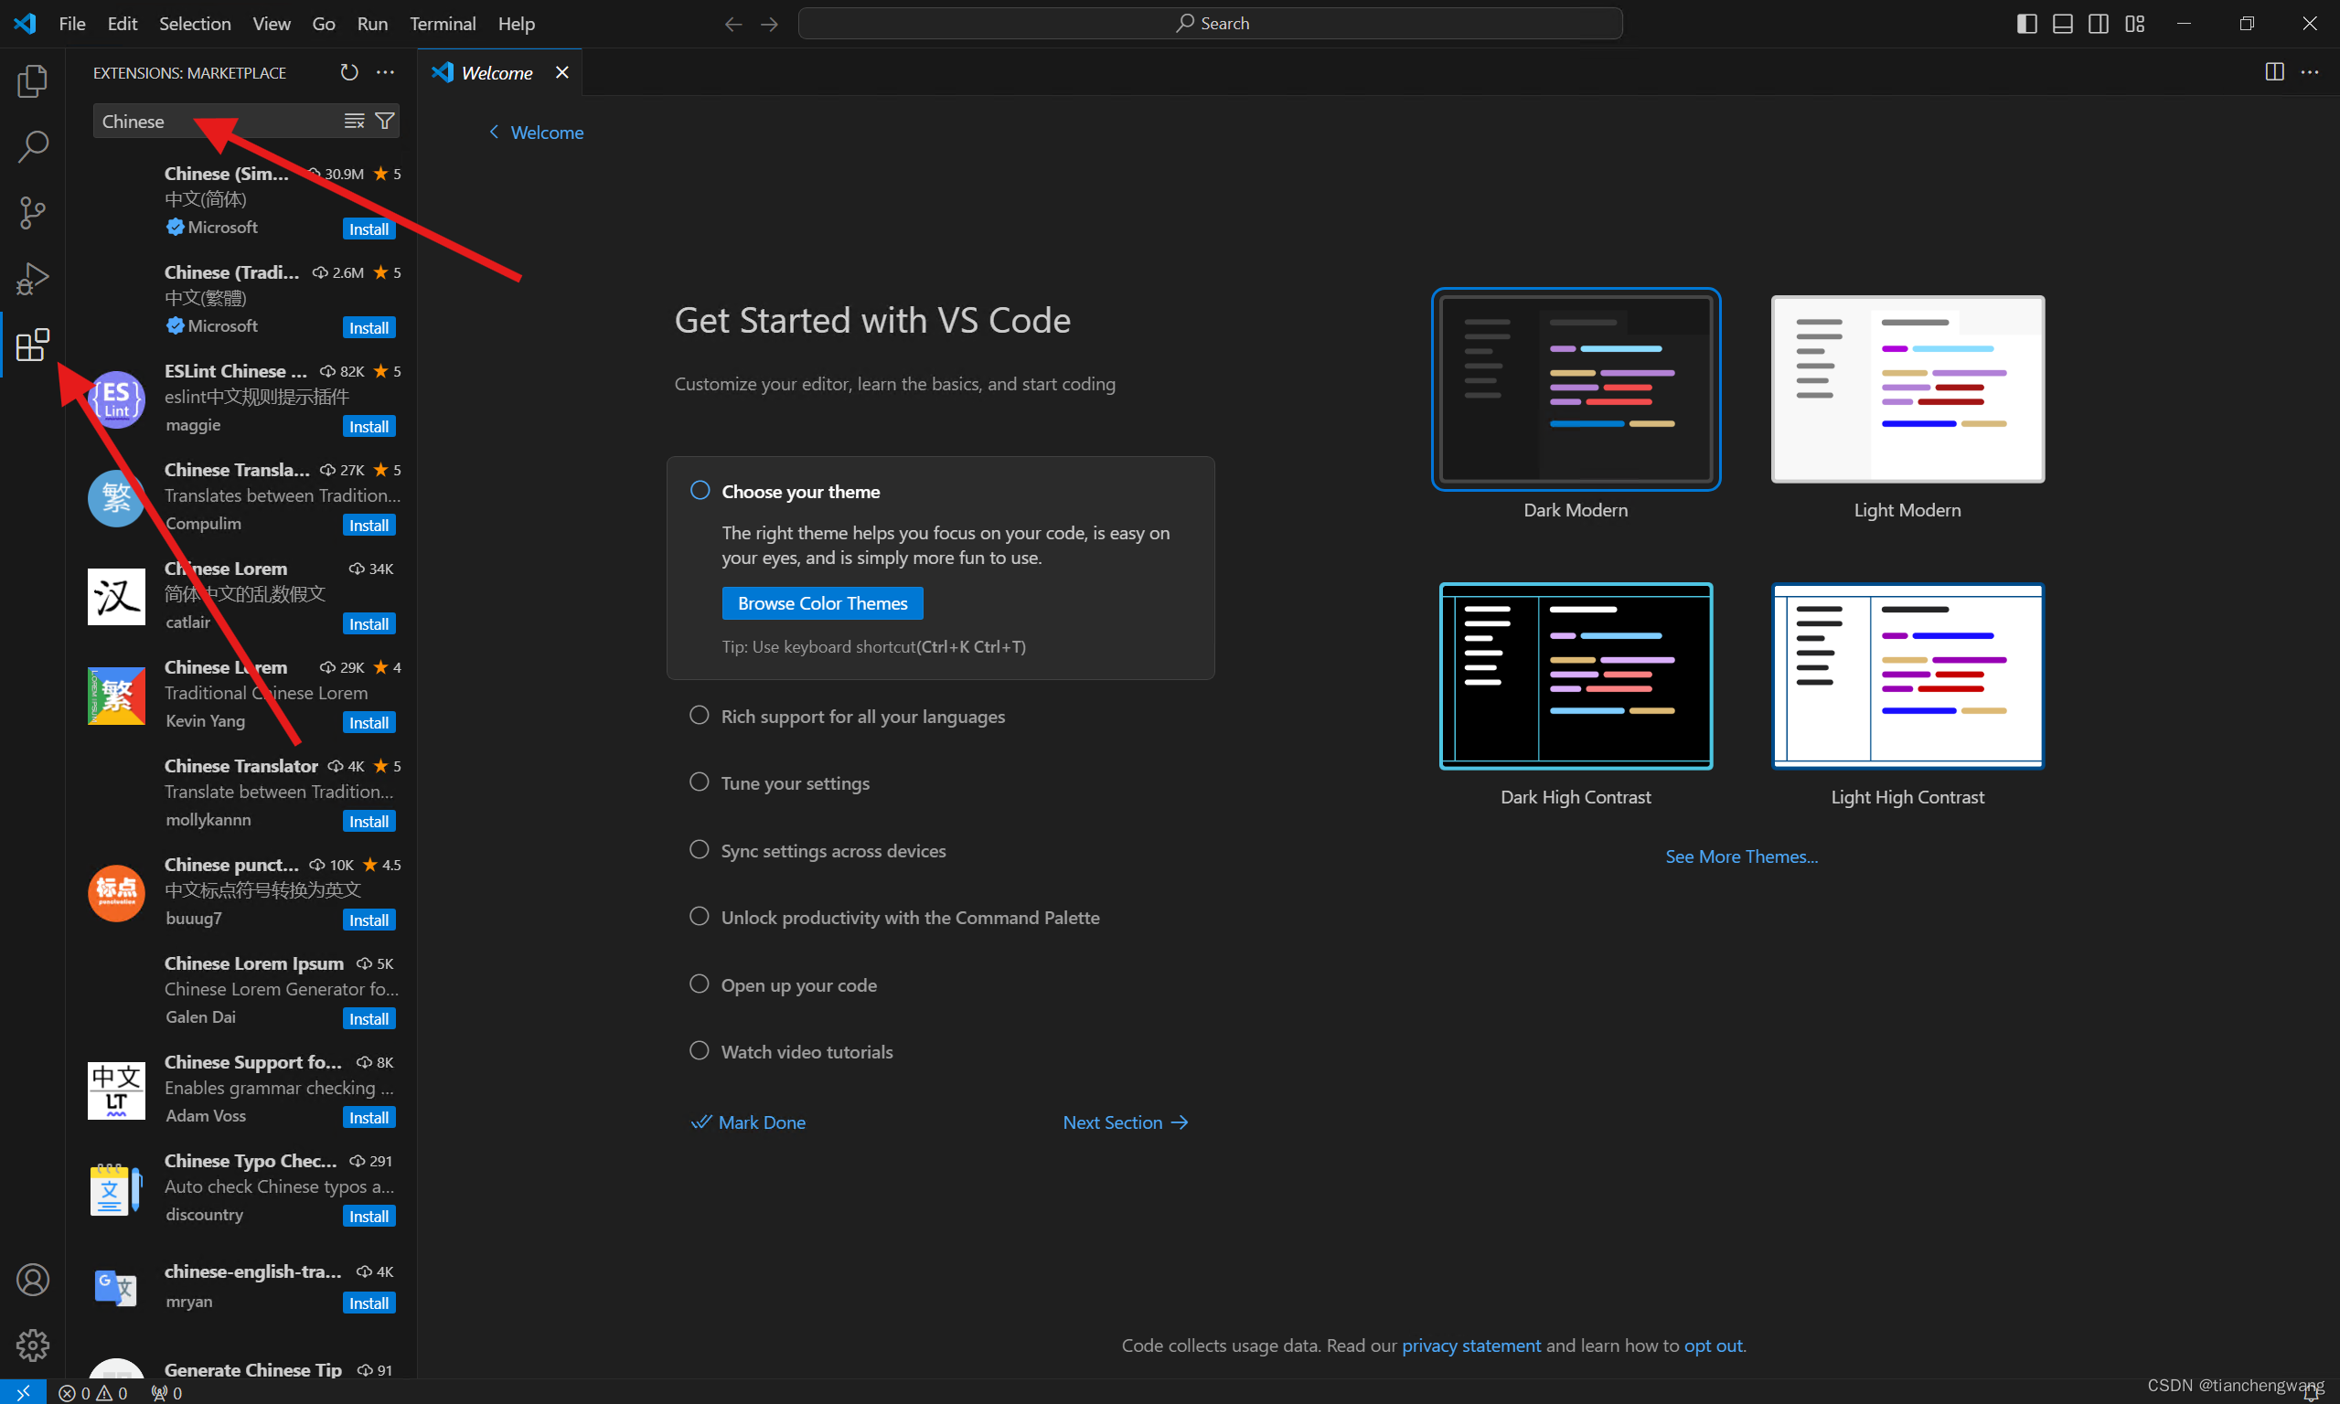Screen dimensions: 2340x1404
Task: Select Unlock productivity with Command Palette step
Action: tap(894, 917)
